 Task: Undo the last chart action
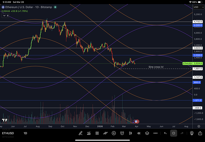[165, 133]
